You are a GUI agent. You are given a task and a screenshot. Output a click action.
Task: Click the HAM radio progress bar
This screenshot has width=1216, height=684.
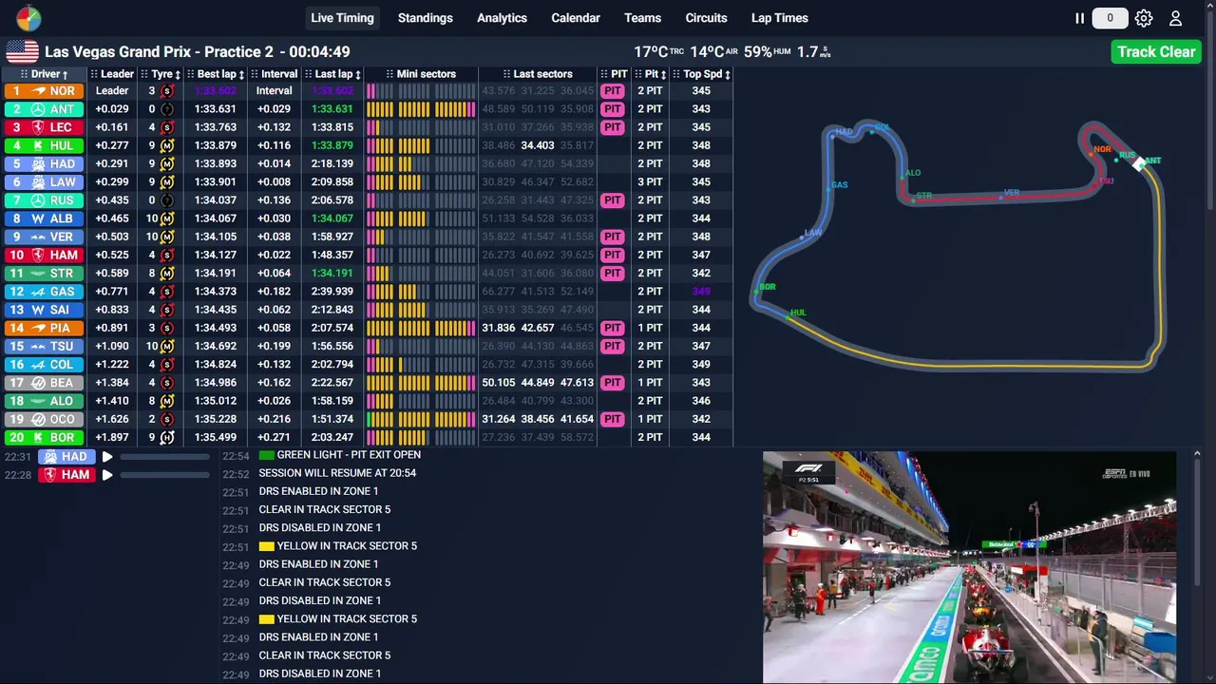pyautogui.click(x=164, y=475)
